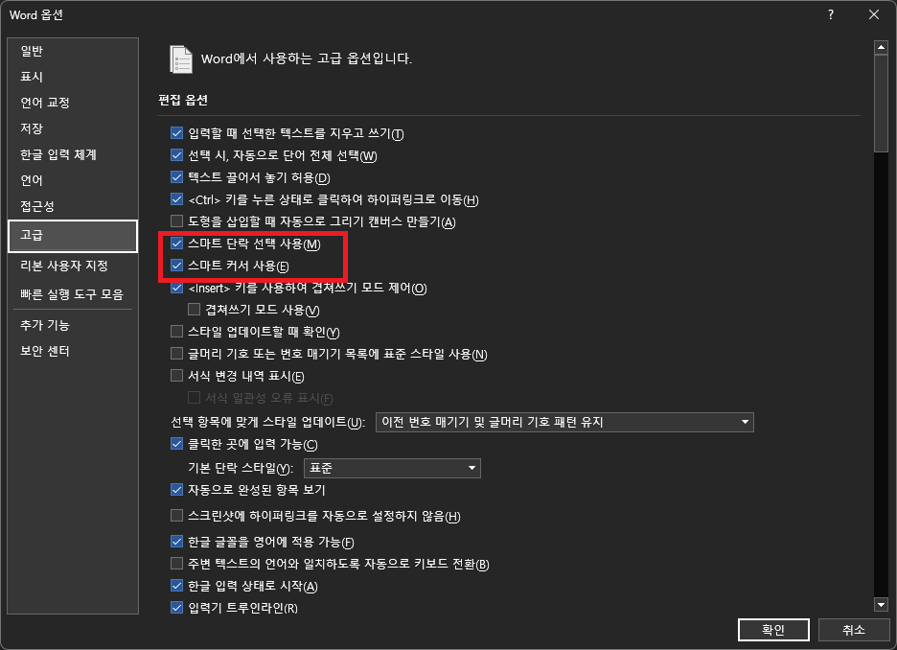Click the vertical scrollbar thumb
The height and width of the screenshot is (650, 897).
pos(881,104)
